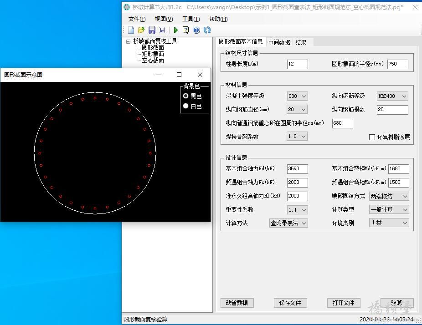Click the 准永久组合轴力Nl(kN) input field
422x325 pixels.
point(298,196)
